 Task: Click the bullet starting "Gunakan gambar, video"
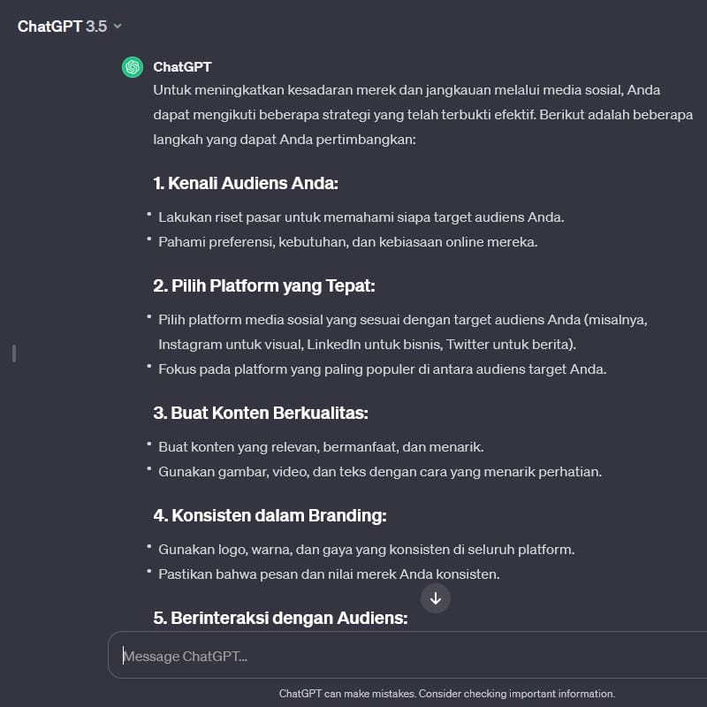pyautogui.click(x=379, y=471)
